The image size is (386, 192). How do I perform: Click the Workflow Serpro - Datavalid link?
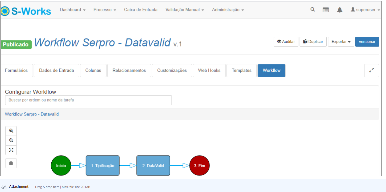click(x=32, y=114)
